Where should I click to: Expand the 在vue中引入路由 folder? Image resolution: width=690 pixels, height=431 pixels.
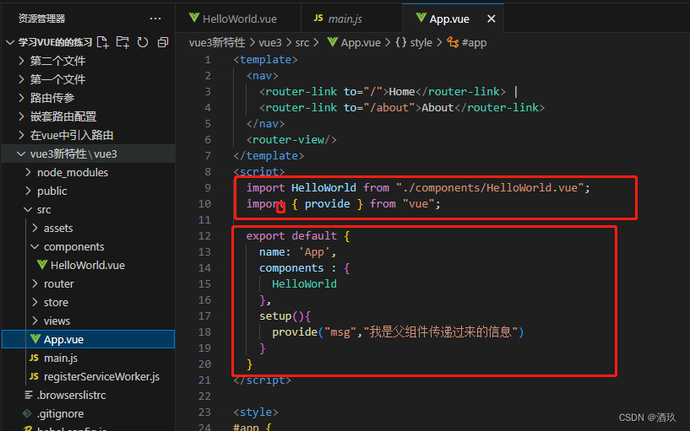21,135
